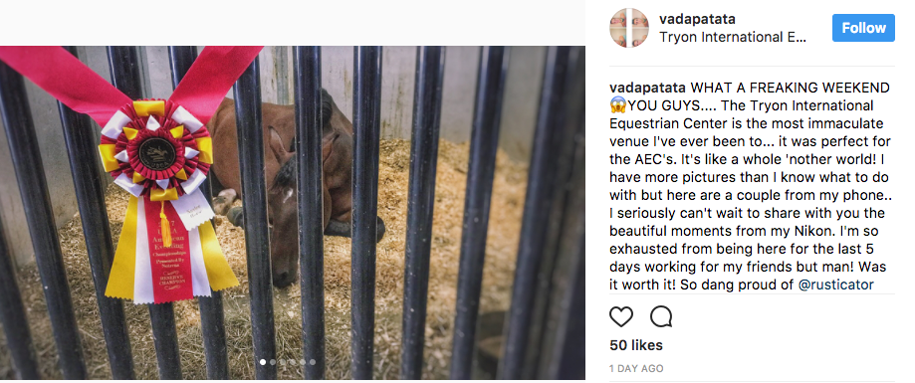
Task: Go to the fourth carousel dot
Action: pyautogui.click(x=293, y=362)
